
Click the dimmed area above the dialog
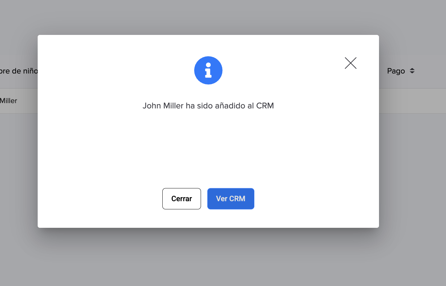coord(208,17)
